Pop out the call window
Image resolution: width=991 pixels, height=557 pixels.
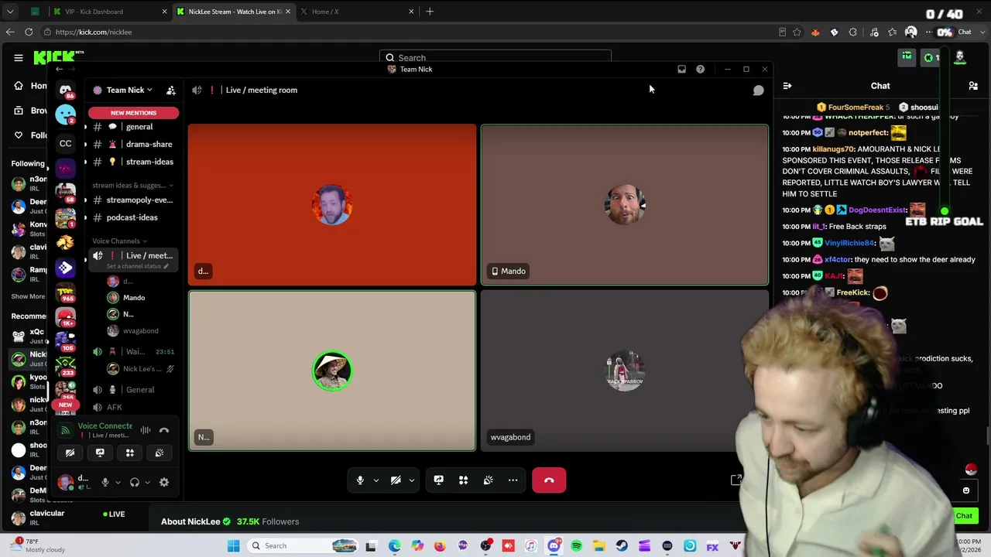[x=736, y=480]
